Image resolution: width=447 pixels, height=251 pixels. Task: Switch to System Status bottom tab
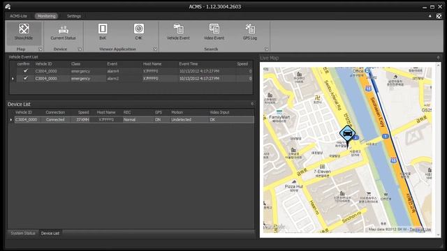[23, 234]
